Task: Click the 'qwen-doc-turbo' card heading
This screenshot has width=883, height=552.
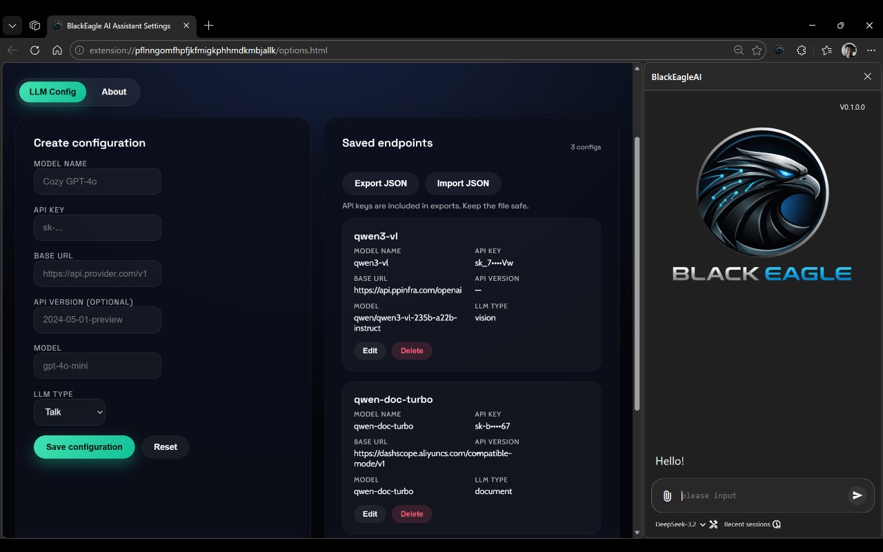Action: pyautogui.click(x=393, y=400)
